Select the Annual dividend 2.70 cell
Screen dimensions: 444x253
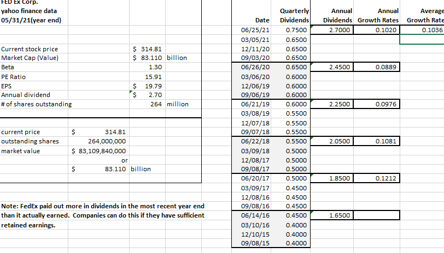[148, 95]
